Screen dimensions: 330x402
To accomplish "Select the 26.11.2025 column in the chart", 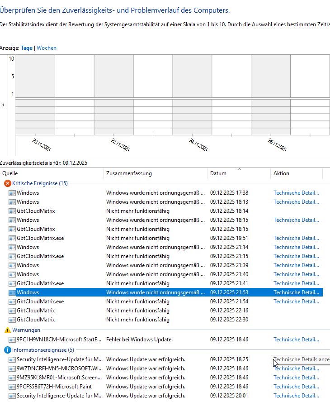I will 271,95.
